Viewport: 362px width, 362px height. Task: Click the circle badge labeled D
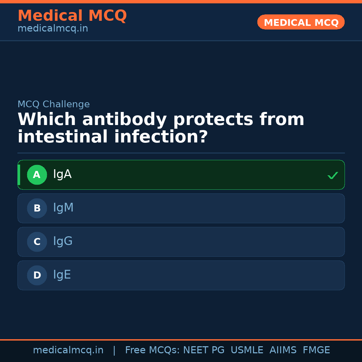[37, 275]
